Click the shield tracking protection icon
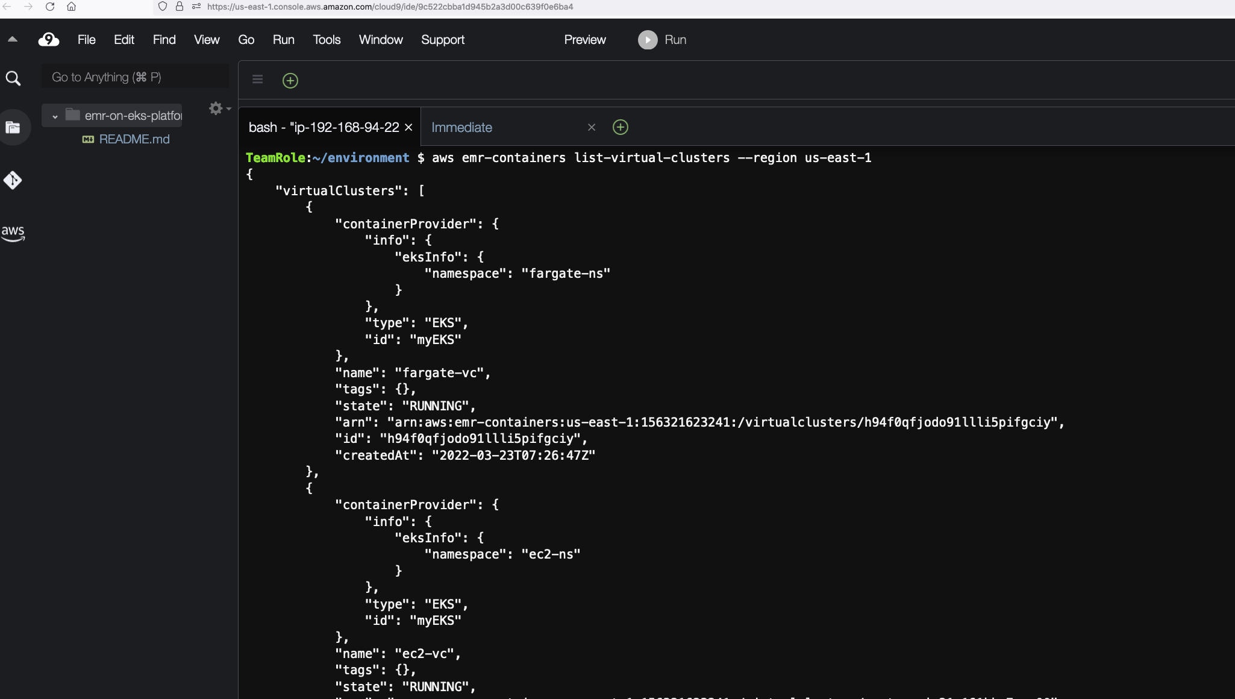This screenshot has height=699, width=1235. coord(163,7)
